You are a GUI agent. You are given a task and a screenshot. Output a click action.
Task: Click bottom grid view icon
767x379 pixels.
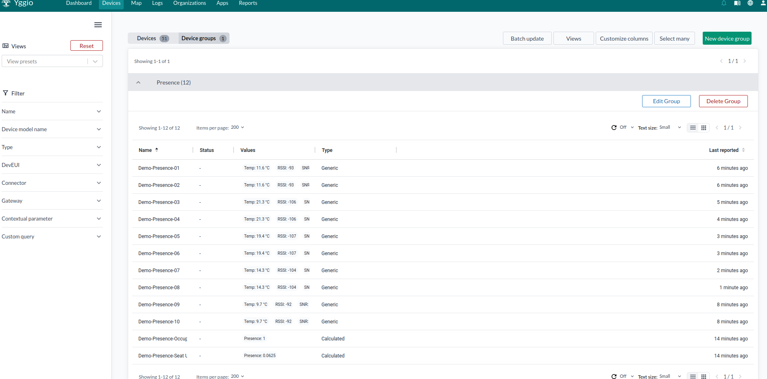click(704, 377)
